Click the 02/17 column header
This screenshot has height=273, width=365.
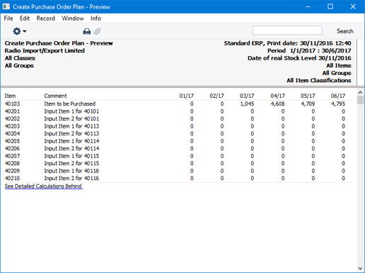tap(216, 96)
